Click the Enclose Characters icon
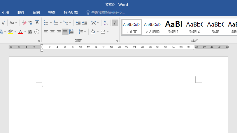The height and width of the screenshot is (133, 237). pos(37,32)
